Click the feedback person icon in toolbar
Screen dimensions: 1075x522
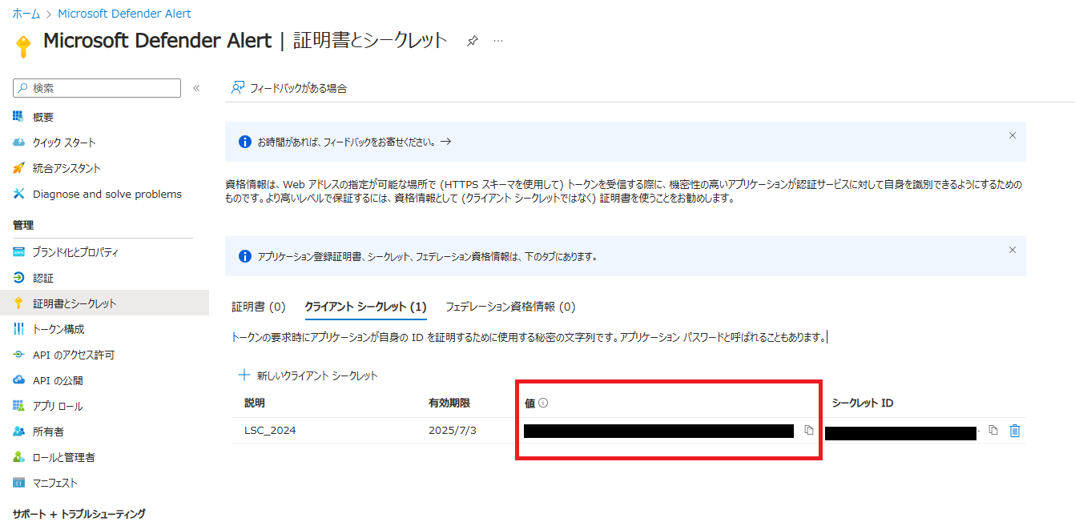tap(238, 88)
